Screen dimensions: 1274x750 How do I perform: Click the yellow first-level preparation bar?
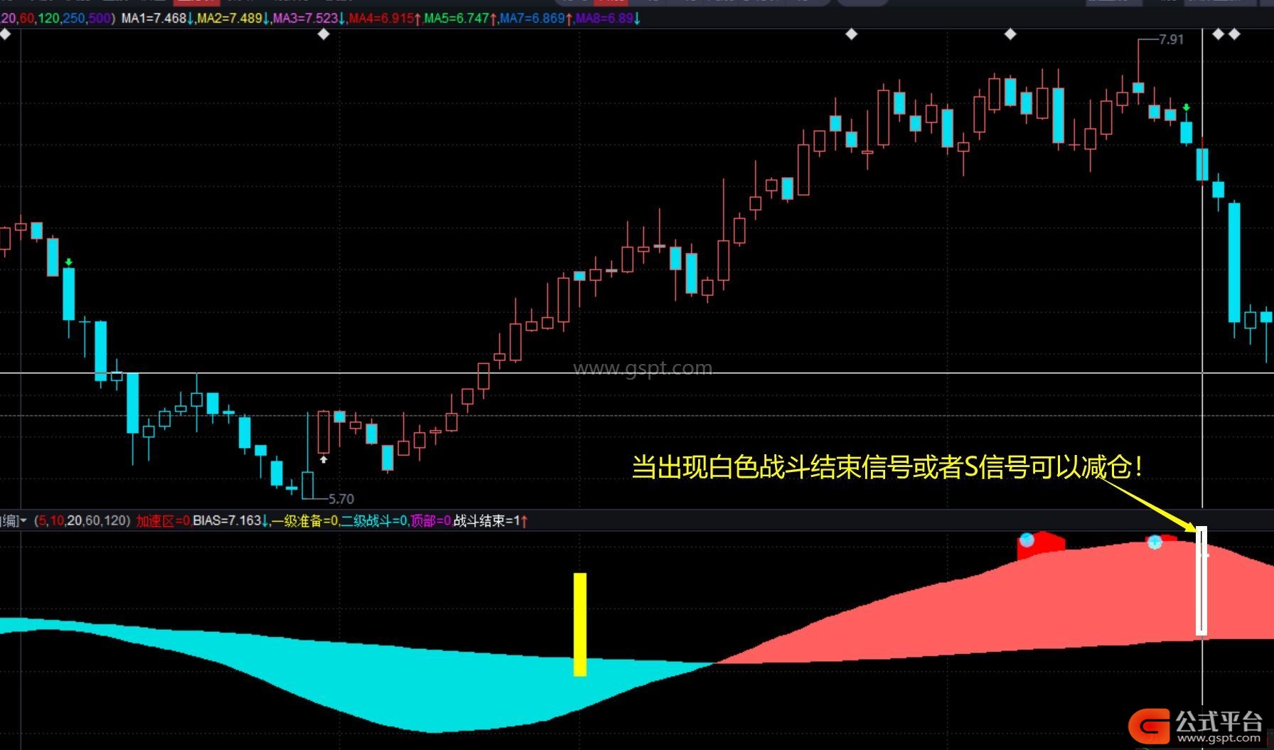[x=580, y=624]
